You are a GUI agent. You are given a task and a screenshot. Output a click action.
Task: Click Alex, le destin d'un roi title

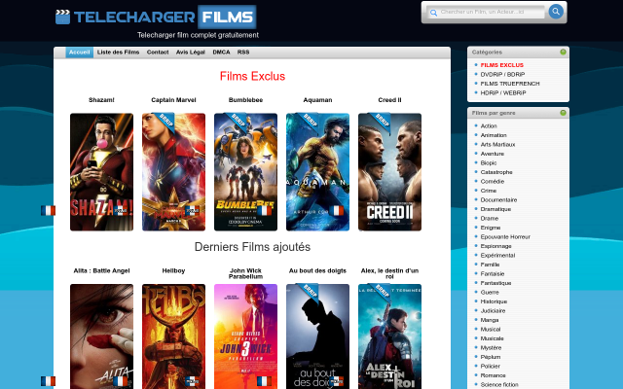(x=389, y=273)
